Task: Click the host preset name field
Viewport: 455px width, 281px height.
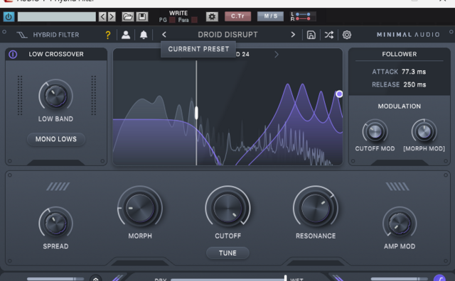Action: [57, 17]
